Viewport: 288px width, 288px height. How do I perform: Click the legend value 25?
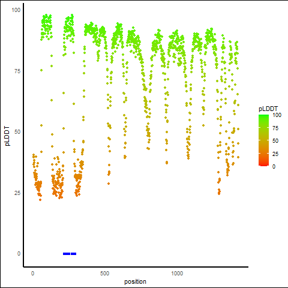(275, 154)
